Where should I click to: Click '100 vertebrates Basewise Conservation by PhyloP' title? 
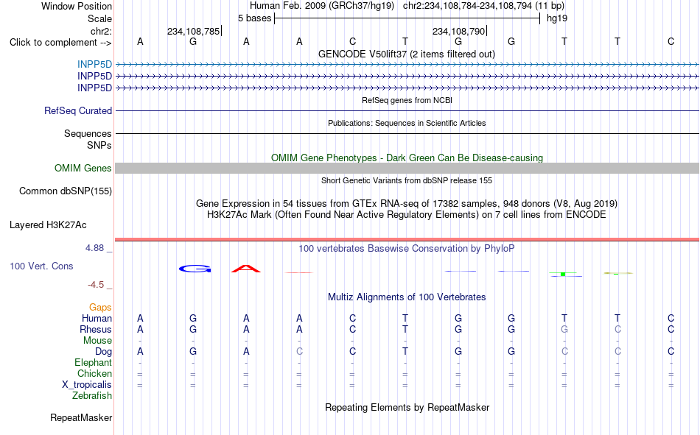(x=406, y=249)
